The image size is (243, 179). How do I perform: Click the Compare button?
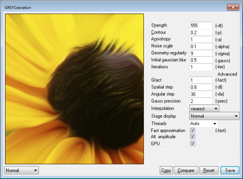pos(186,171)
